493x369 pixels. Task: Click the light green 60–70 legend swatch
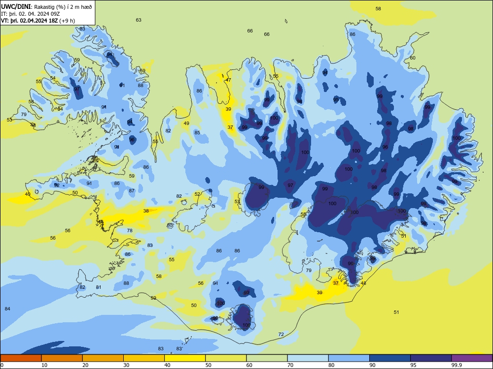(x=267, y=358)
